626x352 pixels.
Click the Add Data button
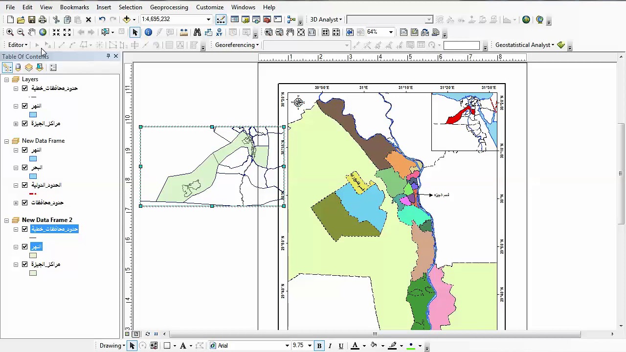(x=127, y=20)
